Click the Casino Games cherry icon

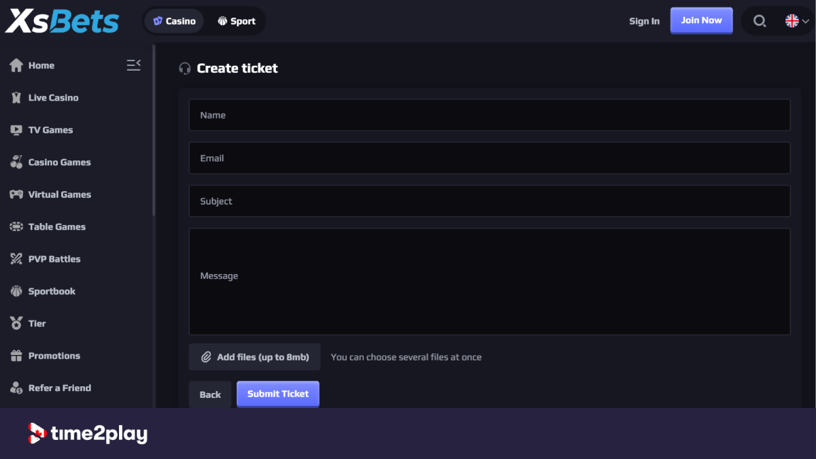(x=16, y=162)
